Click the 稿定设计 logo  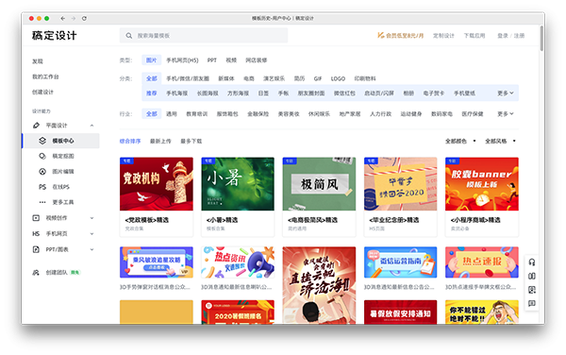(55, 35)
